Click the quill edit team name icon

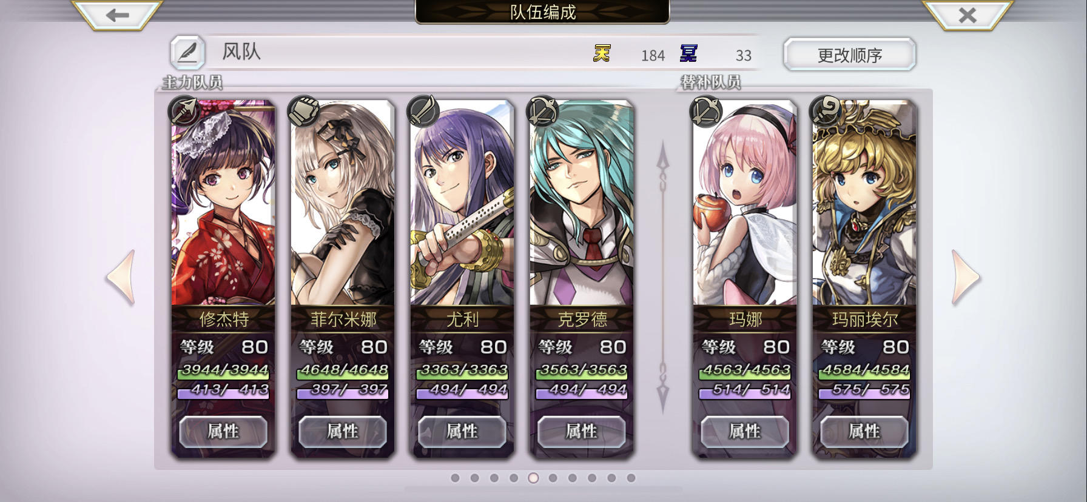[187, 53]
